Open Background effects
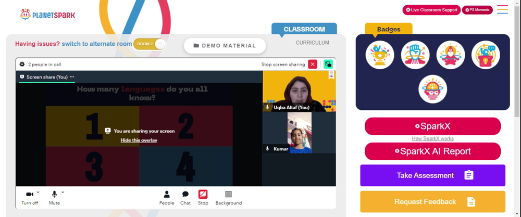This screenshot has height=217, width=521. [229, 198]
